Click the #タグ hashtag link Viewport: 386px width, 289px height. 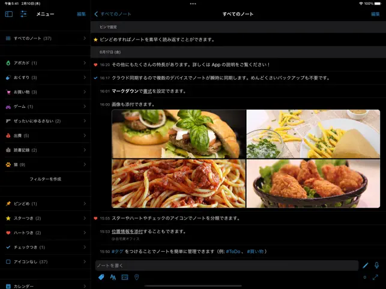(x=118, y=251)
